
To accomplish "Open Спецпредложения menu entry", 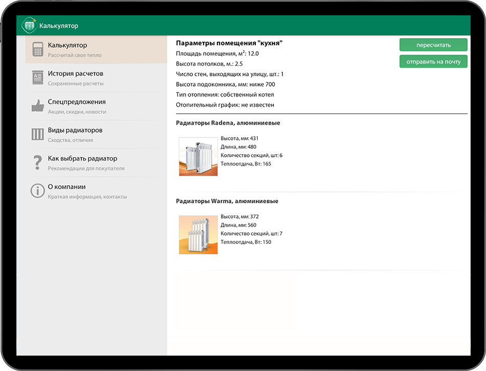I will [96, 106].
